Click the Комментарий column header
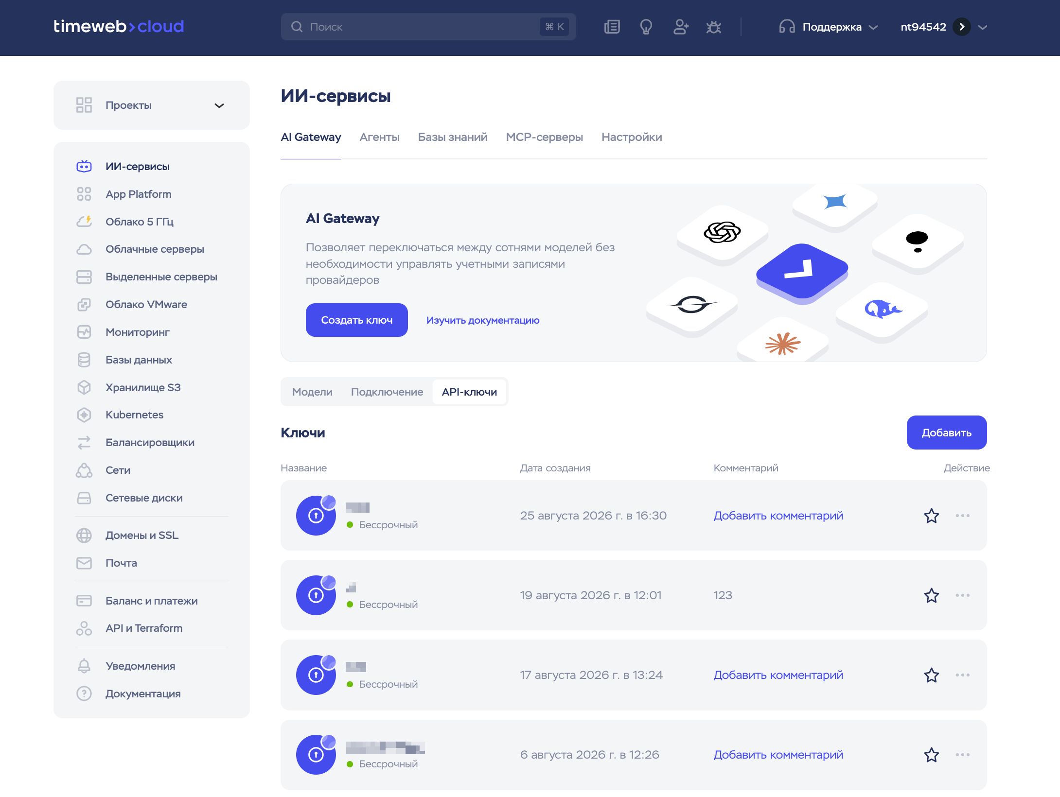The height and width of the screenshot is (797, 1060). 746,468
